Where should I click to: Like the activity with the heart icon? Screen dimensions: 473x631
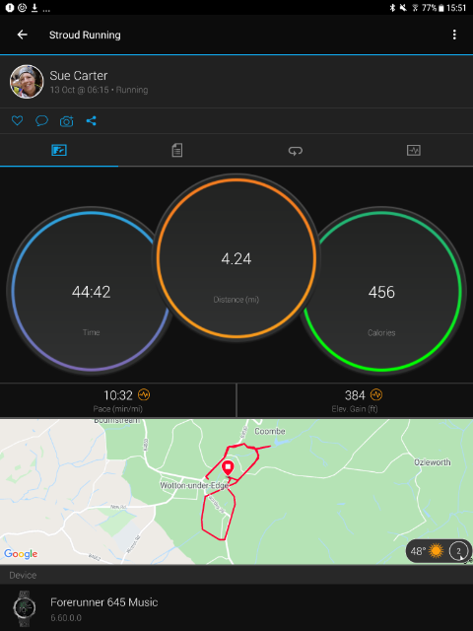[x=17, y=120]
